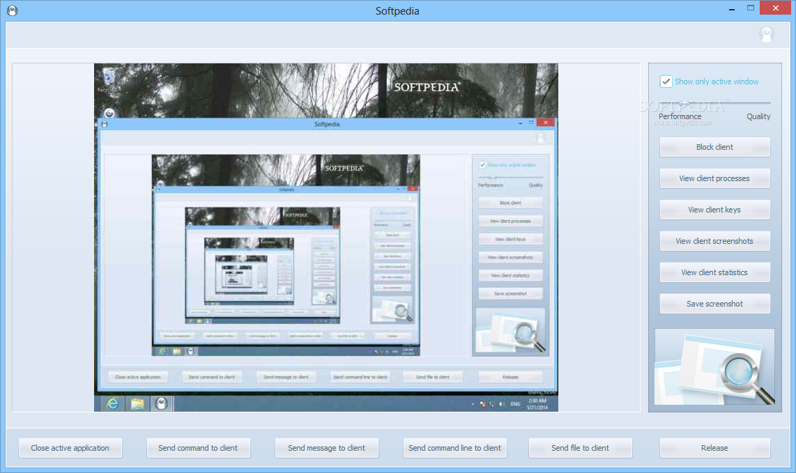
Task: Click the main Performance/Quality slider handle
Action: point(683,104)
